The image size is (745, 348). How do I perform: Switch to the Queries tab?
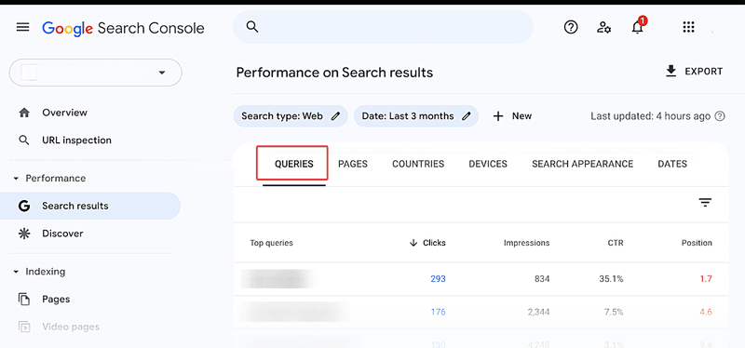coord(294,165)
